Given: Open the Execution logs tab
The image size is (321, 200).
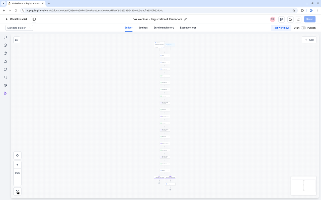Looking at the screenshot, I should [188, 28].
